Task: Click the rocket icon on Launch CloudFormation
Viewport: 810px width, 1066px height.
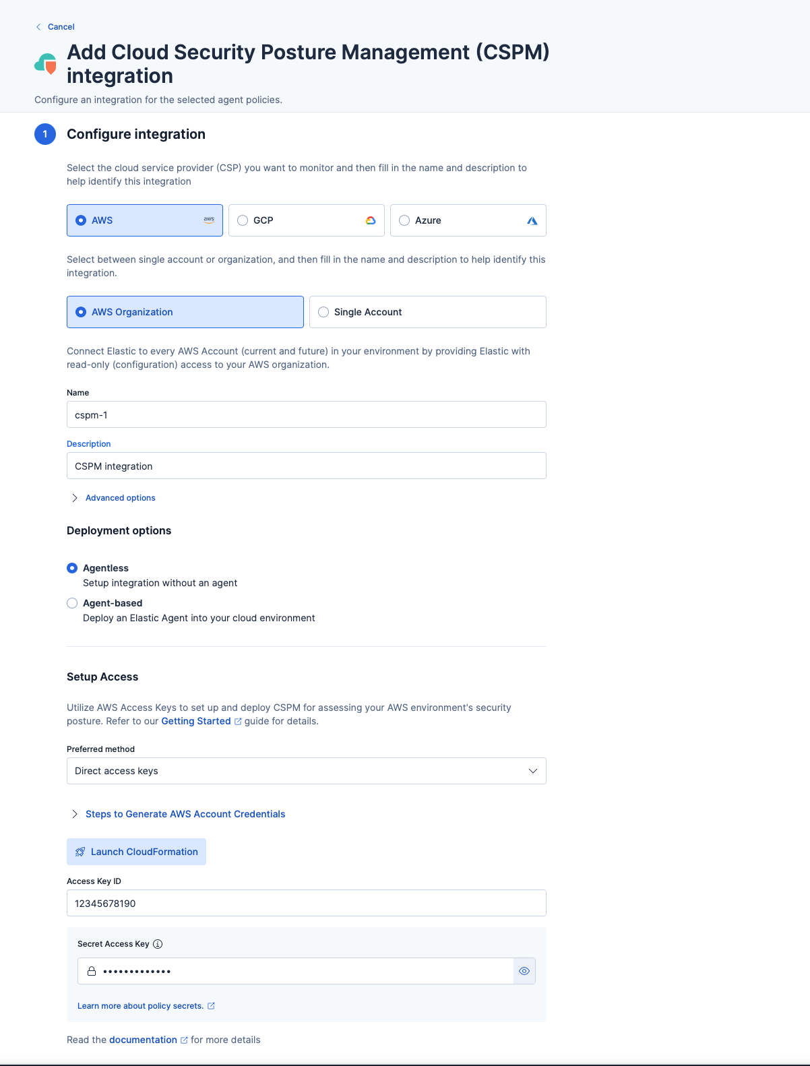Action: (81, 851)
